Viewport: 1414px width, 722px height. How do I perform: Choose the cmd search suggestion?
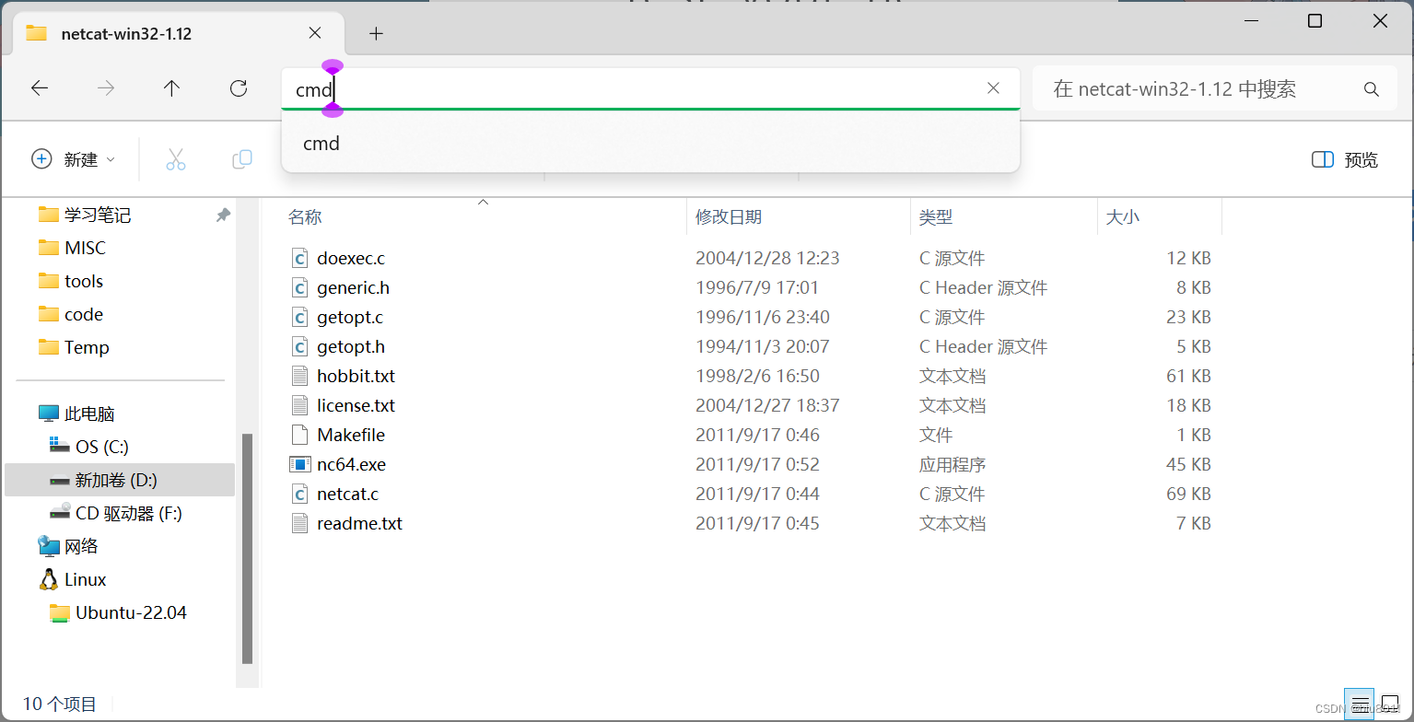(x=321, y=143)
